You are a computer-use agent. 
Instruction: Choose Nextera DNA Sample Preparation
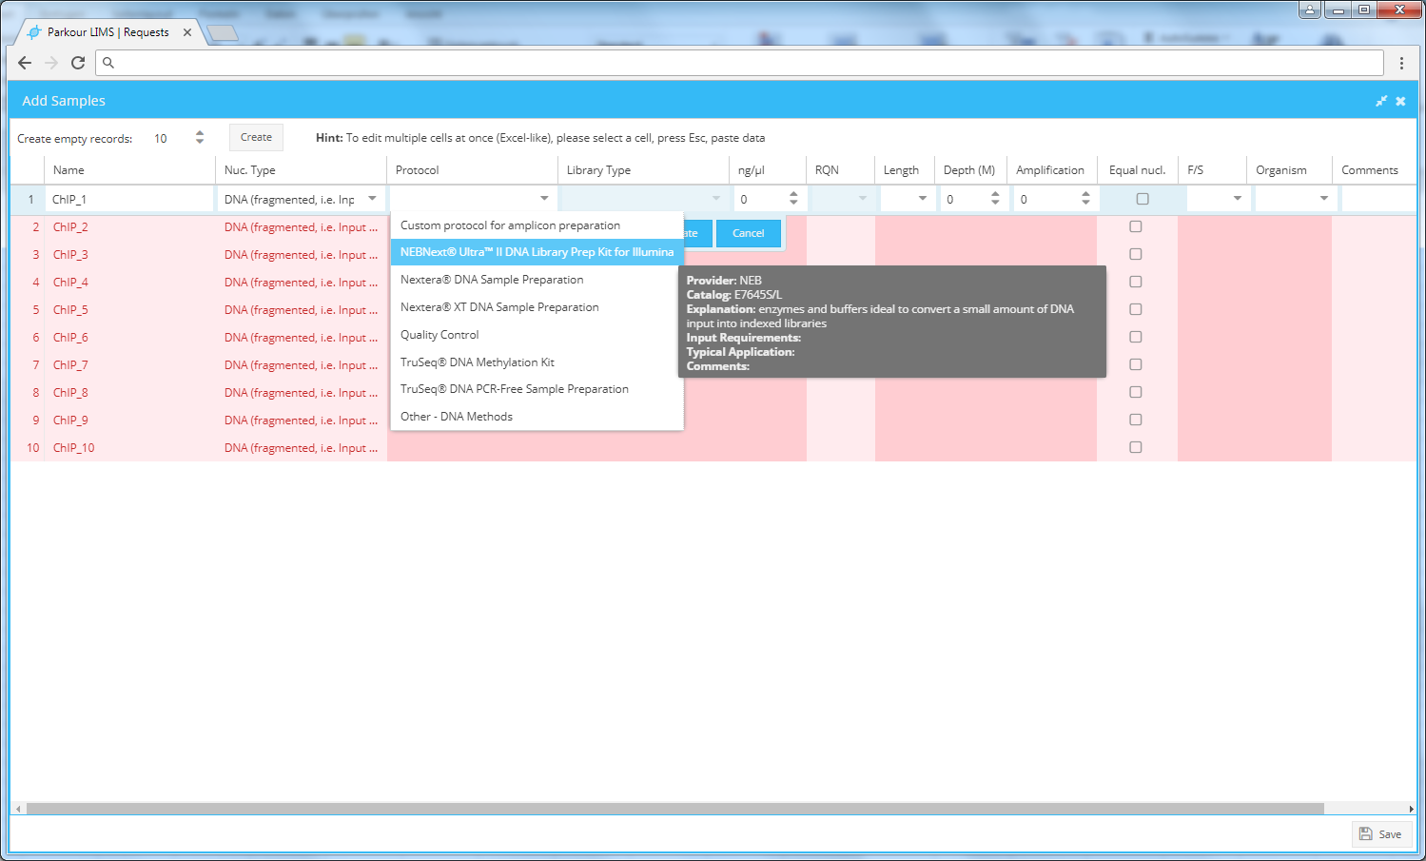pos(537,280)
